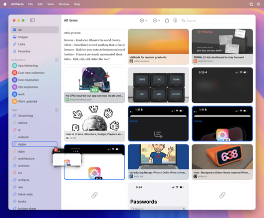Open the Apple menu icon
This screenshot has width=264, height=218.
(5, 4)
